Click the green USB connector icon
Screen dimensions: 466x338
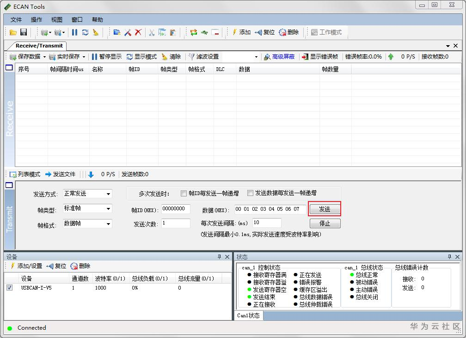click(x=204, y=32)
